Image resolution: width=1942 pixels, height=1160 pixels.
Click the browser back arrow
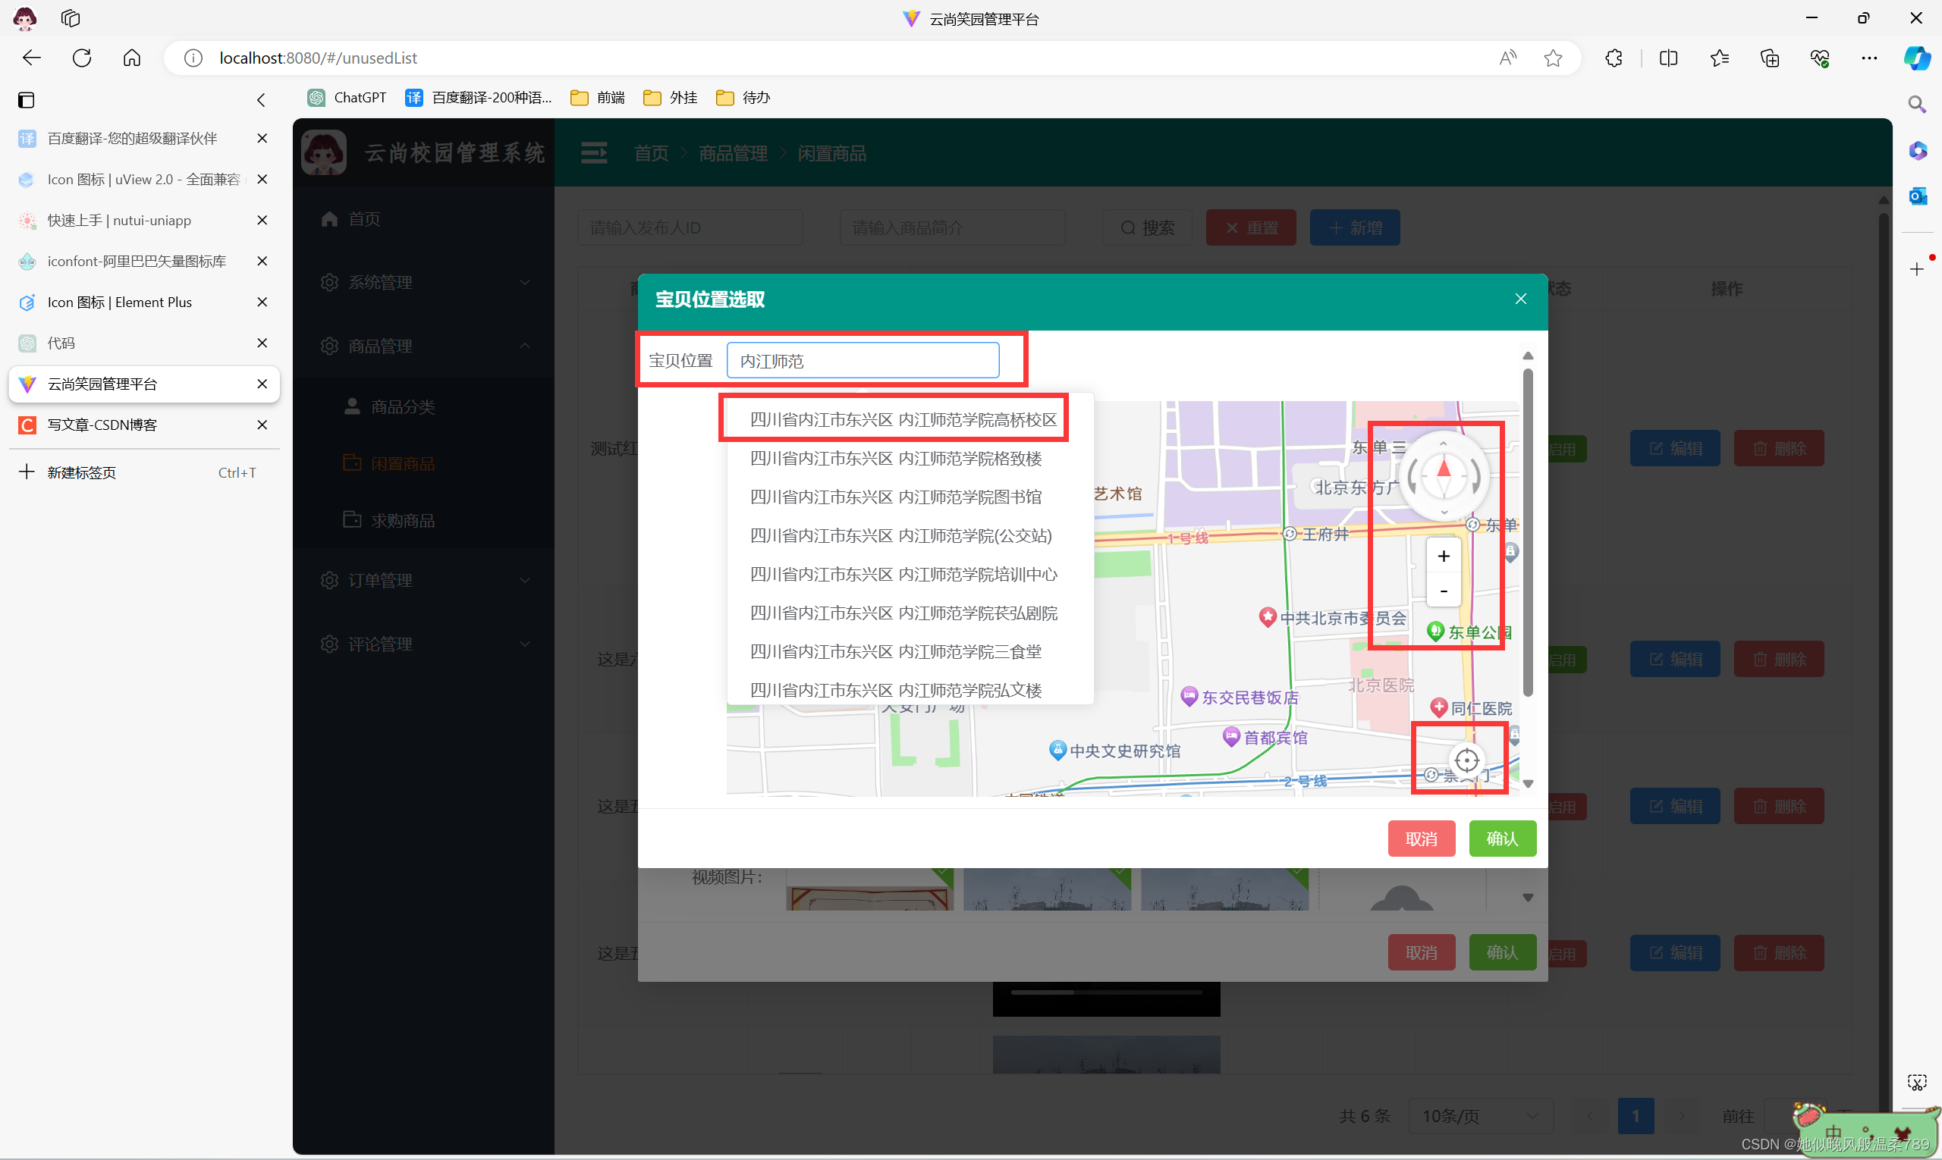[31, 58]
